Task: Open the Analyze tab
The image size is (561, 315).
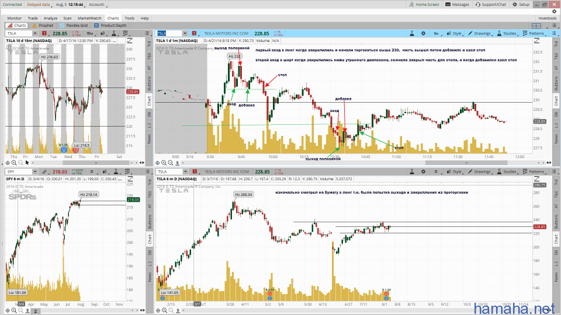Action: click(50, 18)
